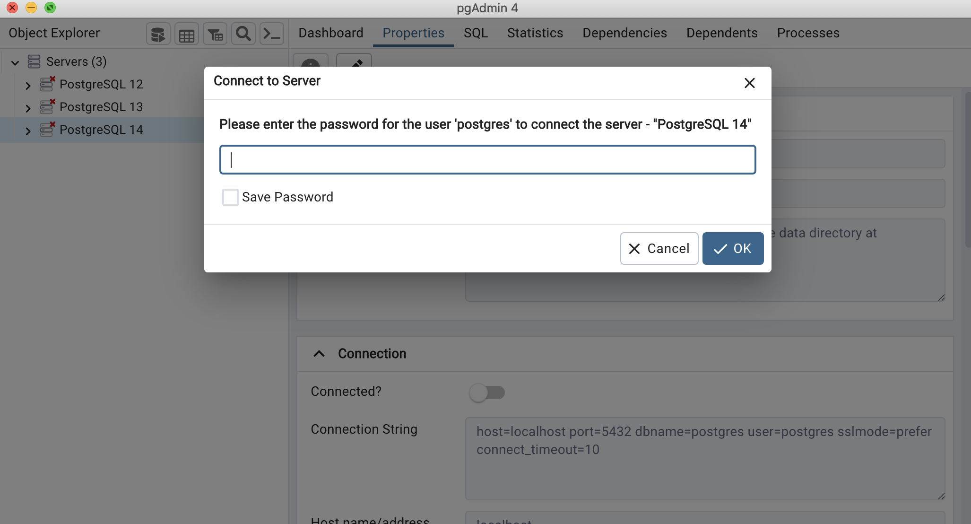Open the Statistics tab
This screenshot has width=971, height=524.
click(535, 33)
